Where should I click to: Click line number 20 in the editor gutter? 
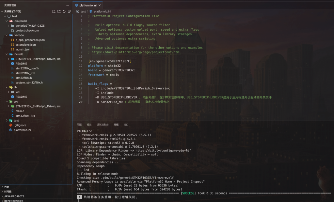[81, 102]
